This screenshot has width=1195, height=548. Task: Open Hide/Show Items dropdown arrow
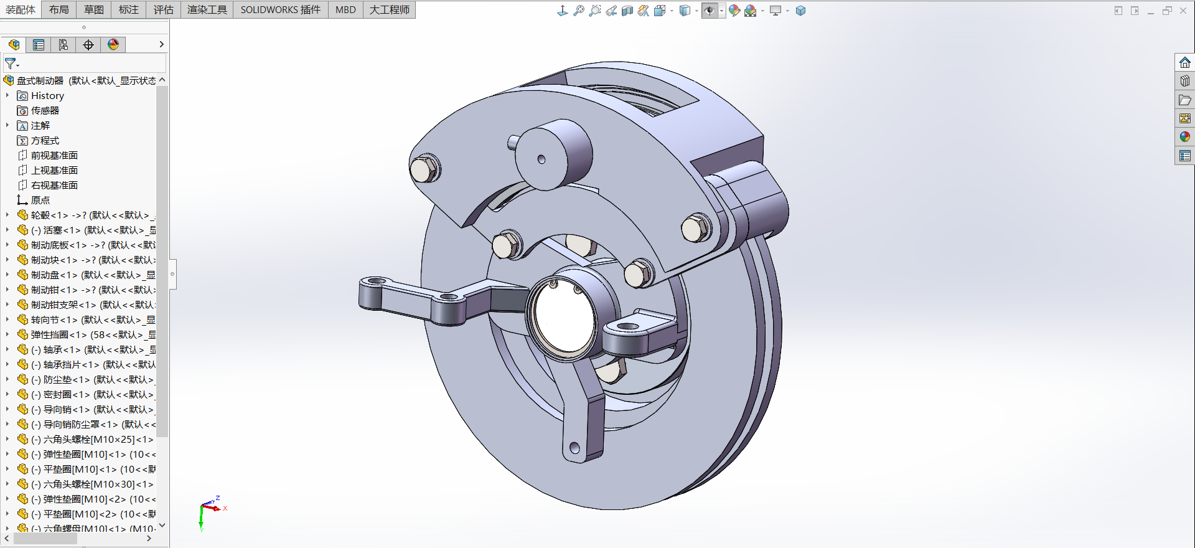point(721,11)
